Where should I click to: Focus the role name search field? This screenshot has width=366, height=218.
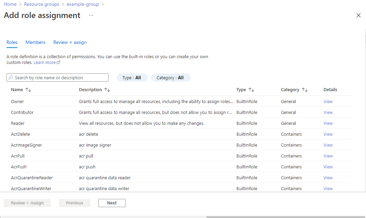coord(57,78)
